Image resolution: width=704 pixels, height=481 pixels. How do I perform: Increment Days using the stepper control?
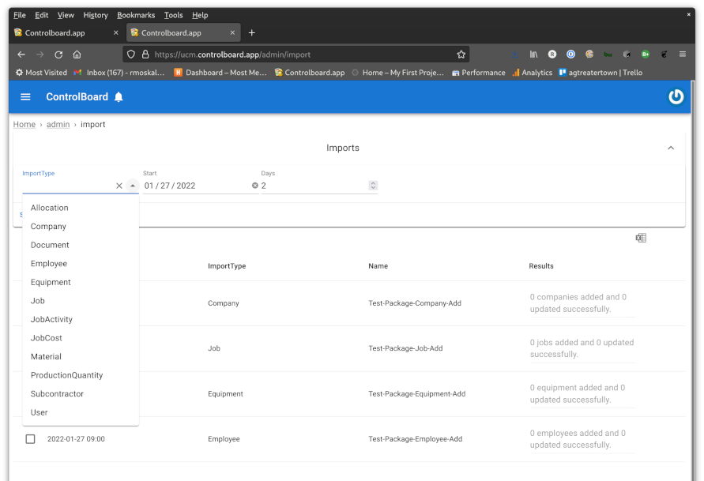[373, 183]
